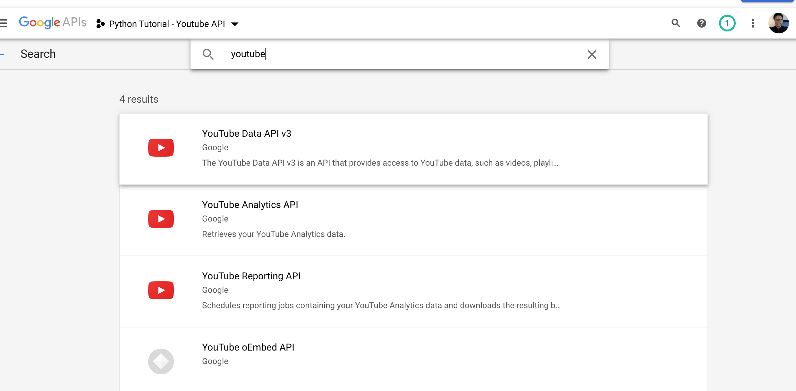Click the Google APIs logo
The height and width of the screenshot is (391, 796).
pyautogui.click(x=53, y=23)
